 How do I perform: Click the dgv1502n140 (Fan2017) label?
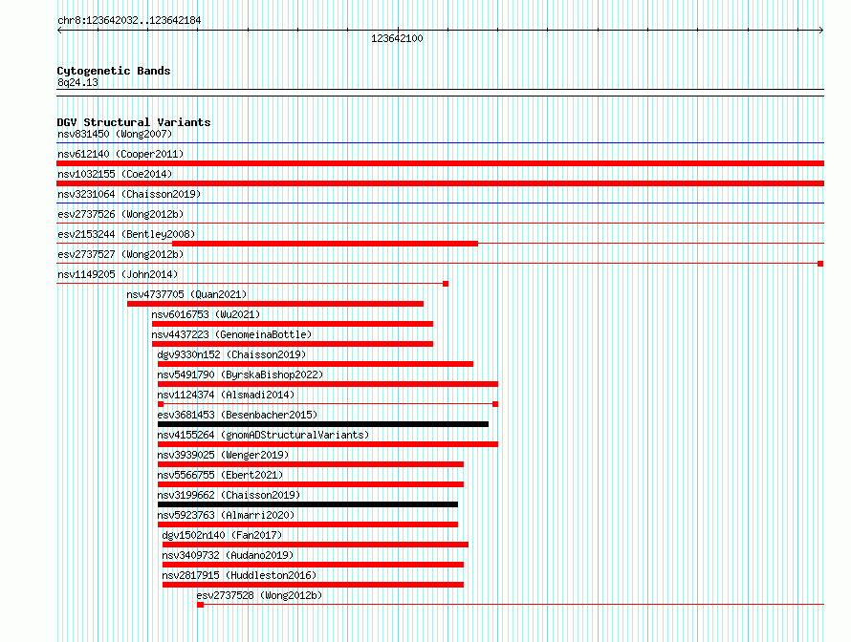[222, 535]
